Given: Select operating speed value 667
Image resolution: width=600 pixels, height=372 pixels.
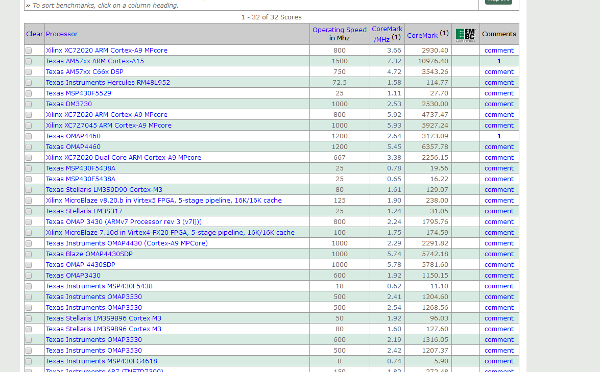Looking at the screenshot, I should pos(340,158).
